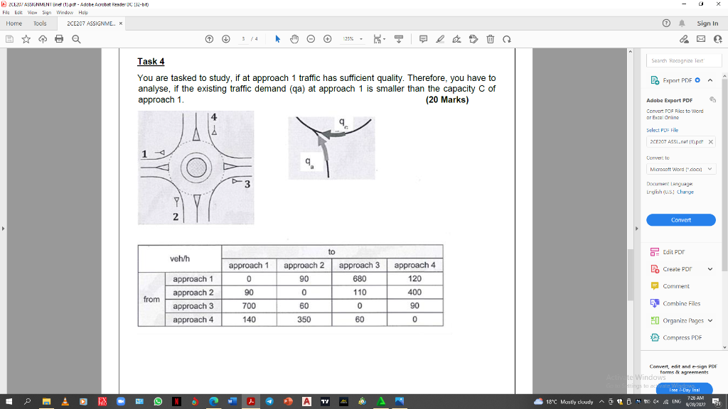Screen dimensions: 728x409
Task: Click the Search 'Recognize Text' field
Action: [684, 61]
